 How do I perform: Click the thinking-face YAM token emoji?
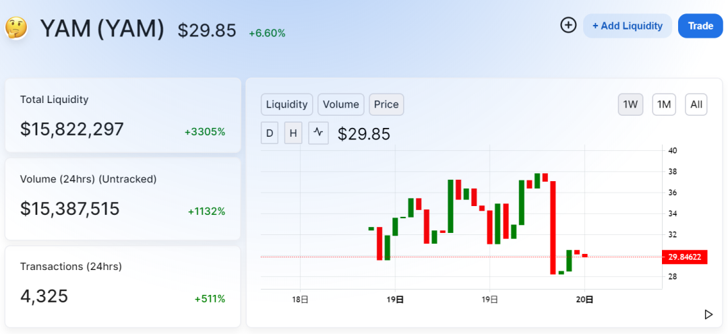(x=16, y=28)
